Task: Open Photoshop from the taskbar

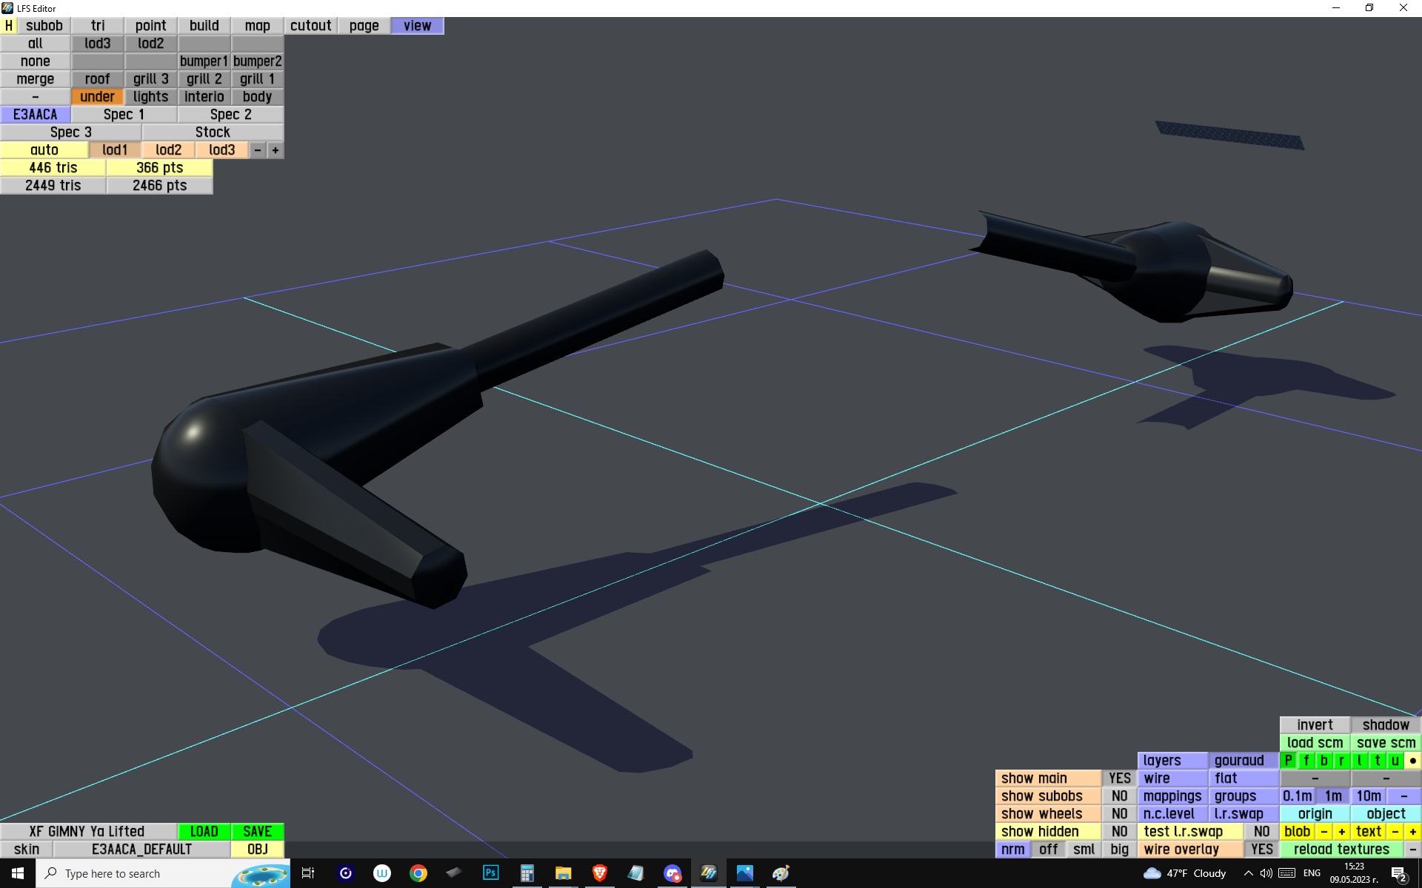Action: click(490, 873)
